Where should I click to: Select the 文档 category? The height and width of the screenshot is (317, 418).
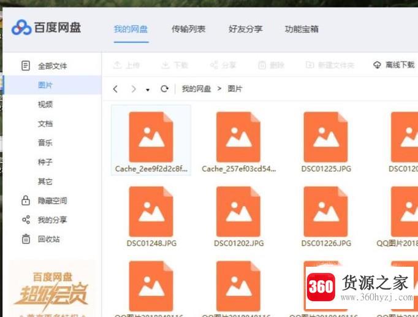[x=45, y=123]
